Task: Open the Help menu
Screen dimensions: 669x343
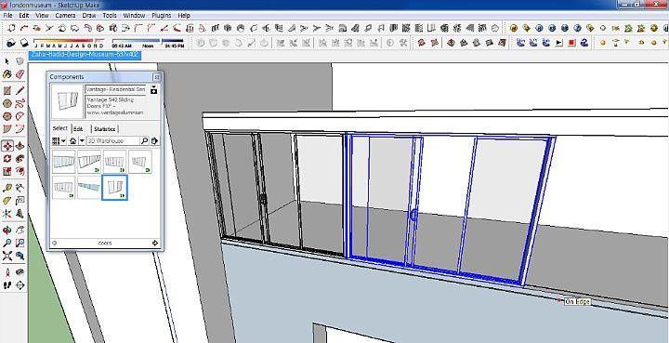Action: click(184, 16)
